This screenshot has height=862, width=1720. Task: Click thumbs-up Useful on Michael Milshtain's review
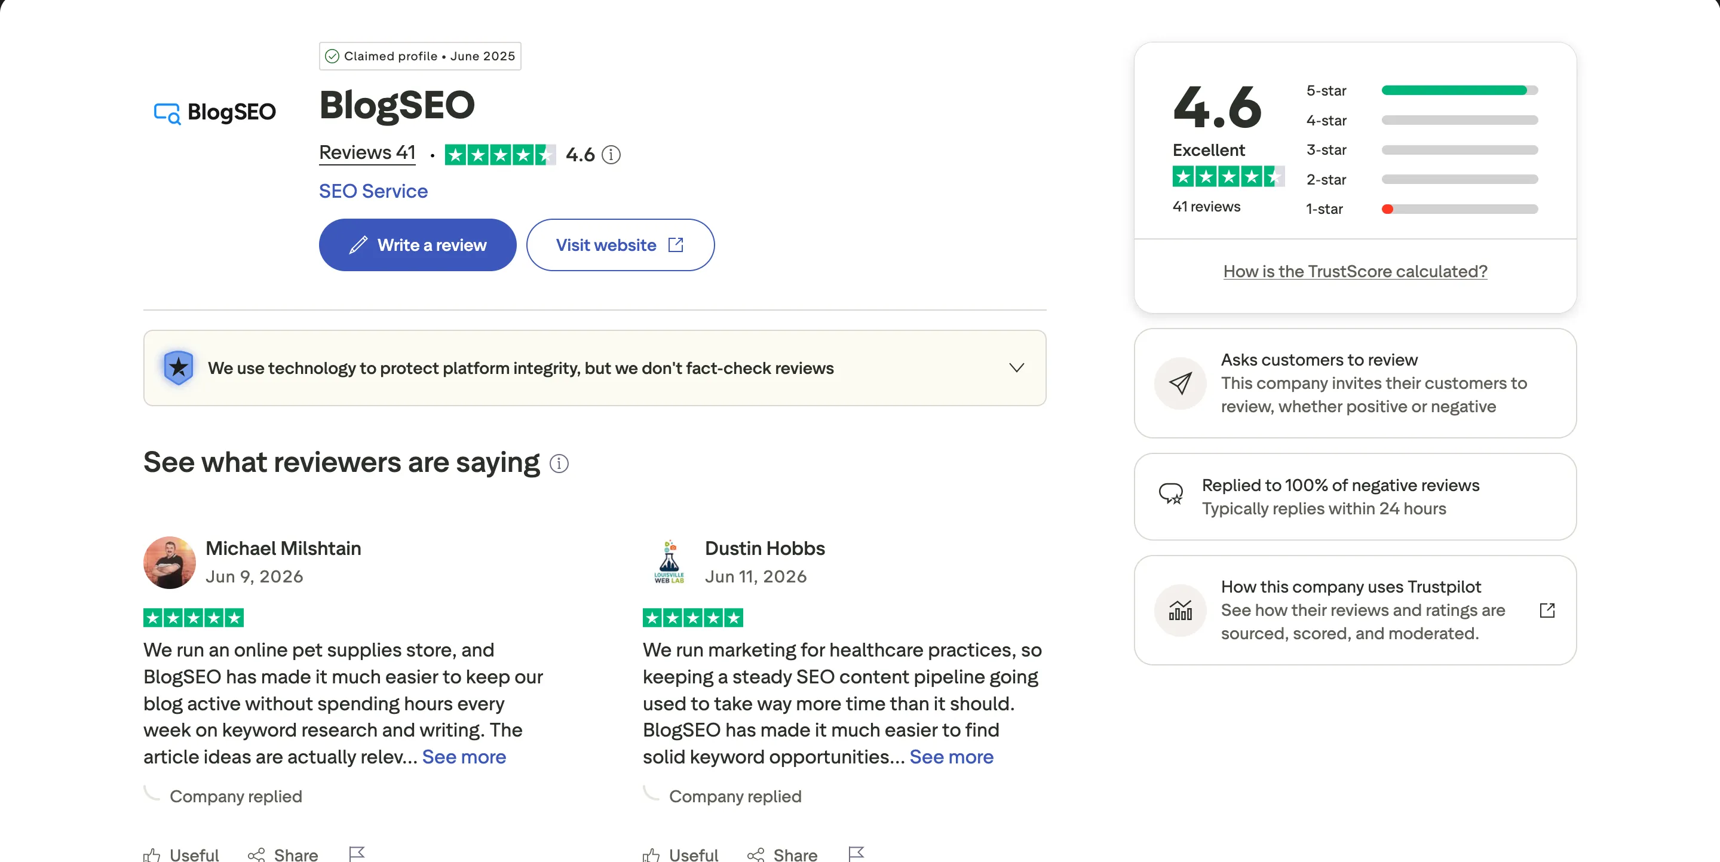click(181, 855)
